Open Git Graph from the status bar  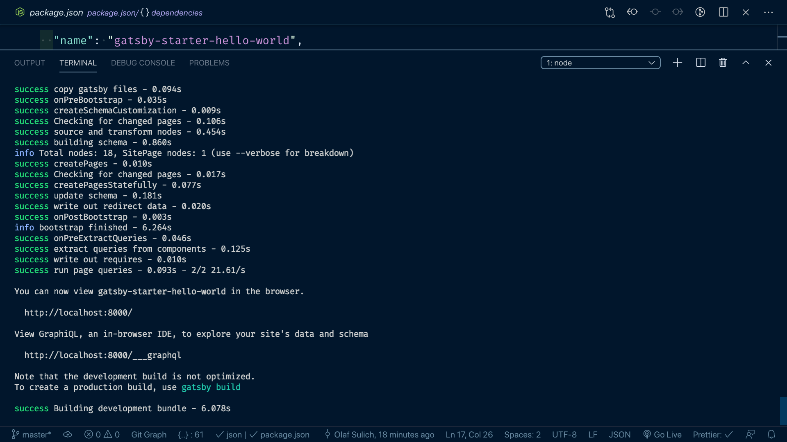pyautogui.click(x=149, y=435)
